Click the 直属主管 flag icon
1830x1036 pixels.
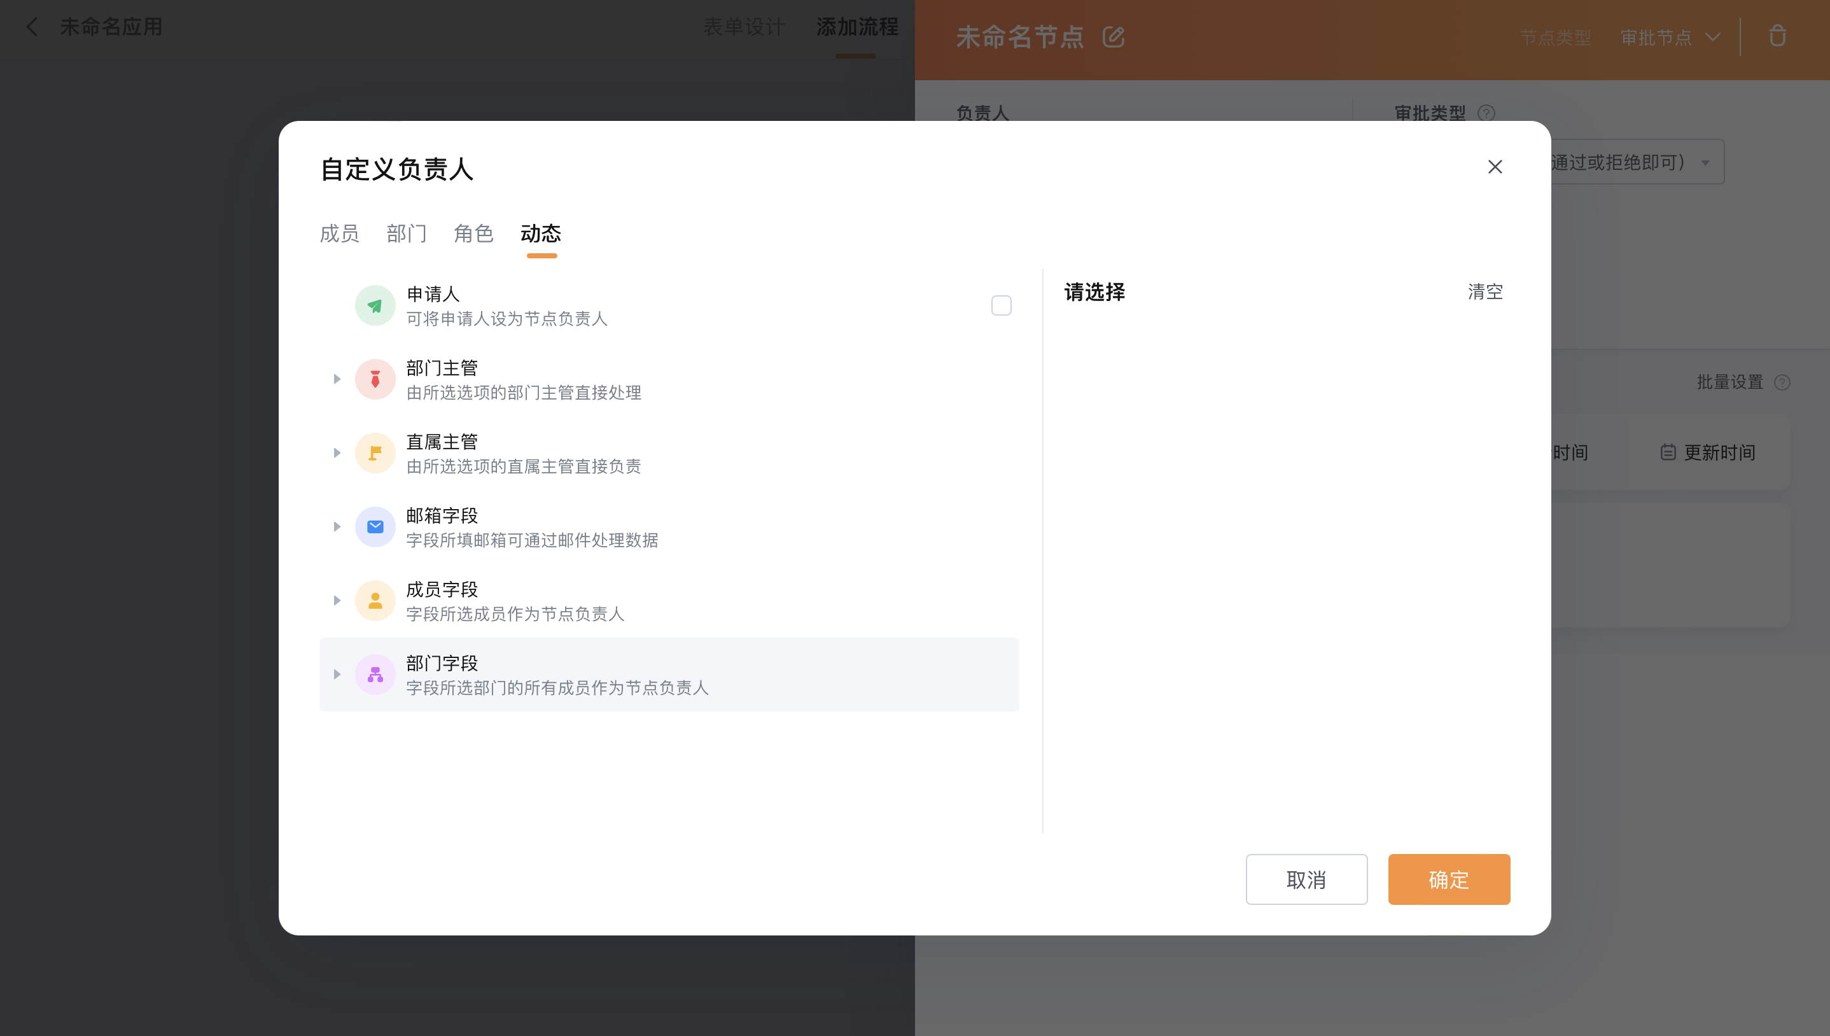tap(375, 453)
